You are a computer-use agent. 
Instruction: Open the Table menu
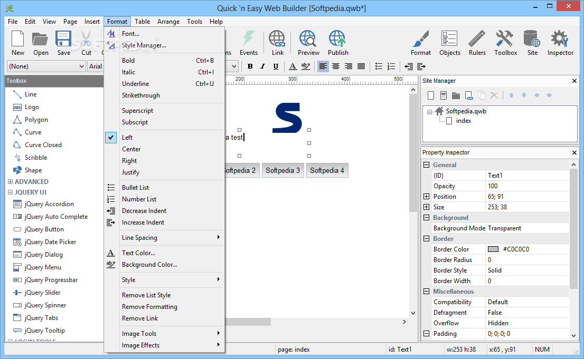point(142,22)
